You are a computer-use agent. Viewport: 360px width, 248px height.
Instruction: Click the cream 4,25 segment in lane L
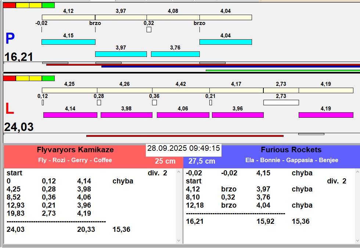click(69, 90)
